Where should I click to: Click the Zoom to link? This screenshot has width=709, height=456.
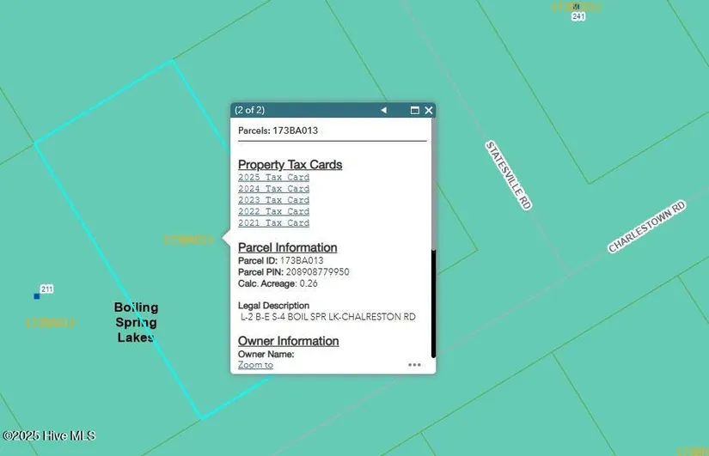point(255,365)
